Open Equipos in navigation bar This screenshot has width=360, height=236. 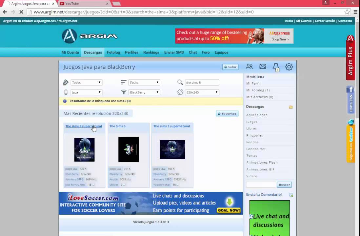[x=221, y=52]
